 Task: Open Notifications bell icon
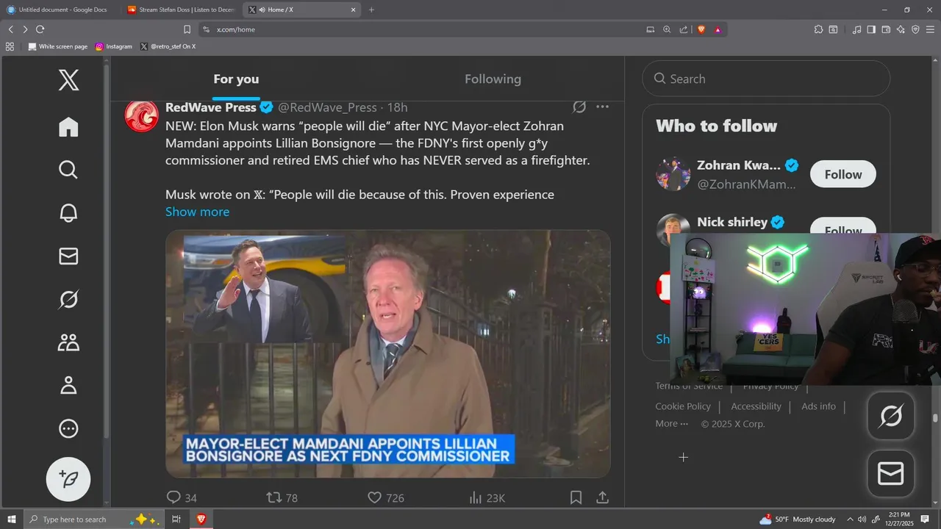coord(68,213)
